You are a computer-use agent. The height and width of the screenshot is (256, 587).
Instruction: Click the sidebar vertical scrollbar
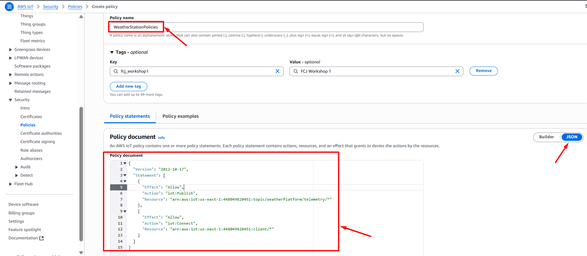[x=81, y=173]
